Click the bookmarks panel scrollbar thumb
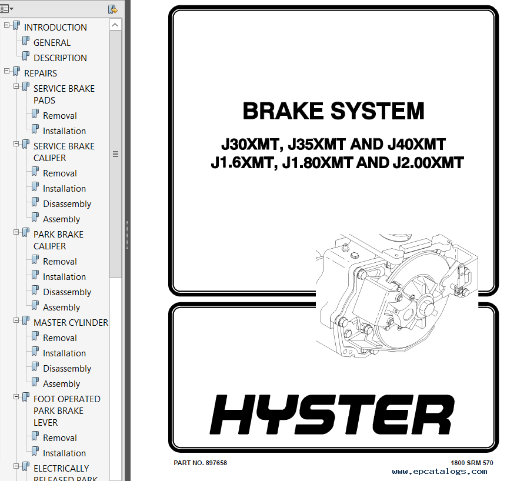The height and width of the screenshot is (481, 517). [x=115, y=154]
